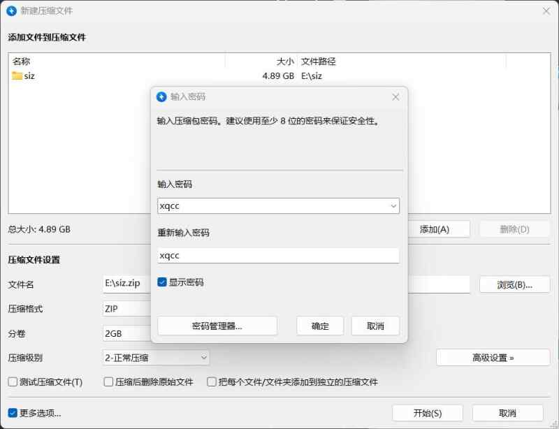The width and height of the screenshot is (559, 429).
Task: Open advanced settings 高级设置
Action: (493, 358)
